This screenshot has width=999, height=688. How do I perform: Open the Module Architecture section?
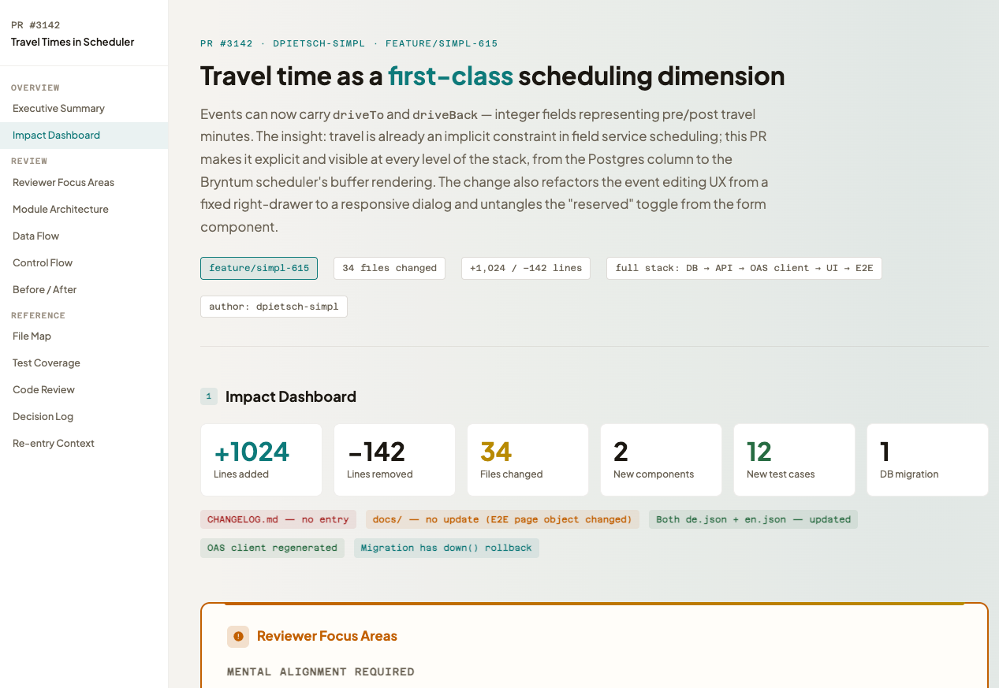click(61, 210)
